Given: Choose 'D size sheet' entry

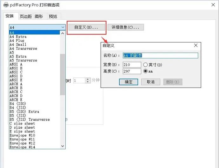Looking at the screenshot, I should [x=35, y=127].
